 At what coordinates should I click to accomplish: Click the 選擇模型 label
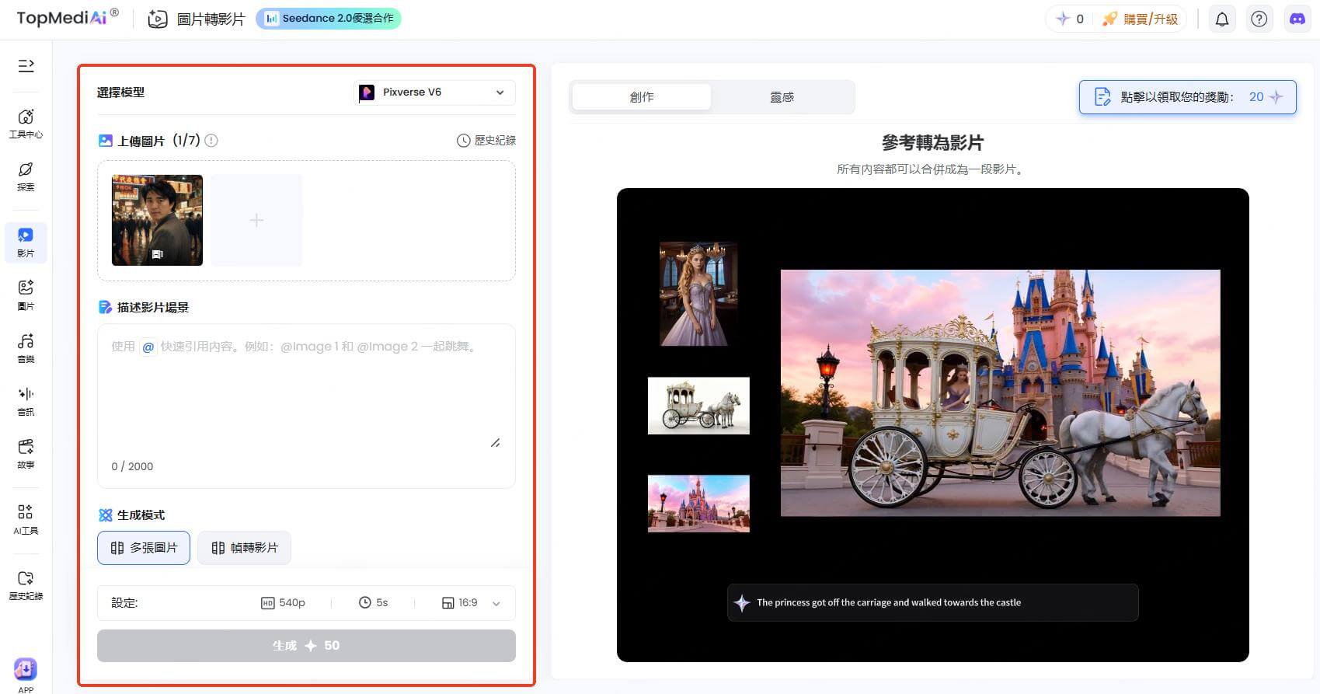tap(120, 92)
